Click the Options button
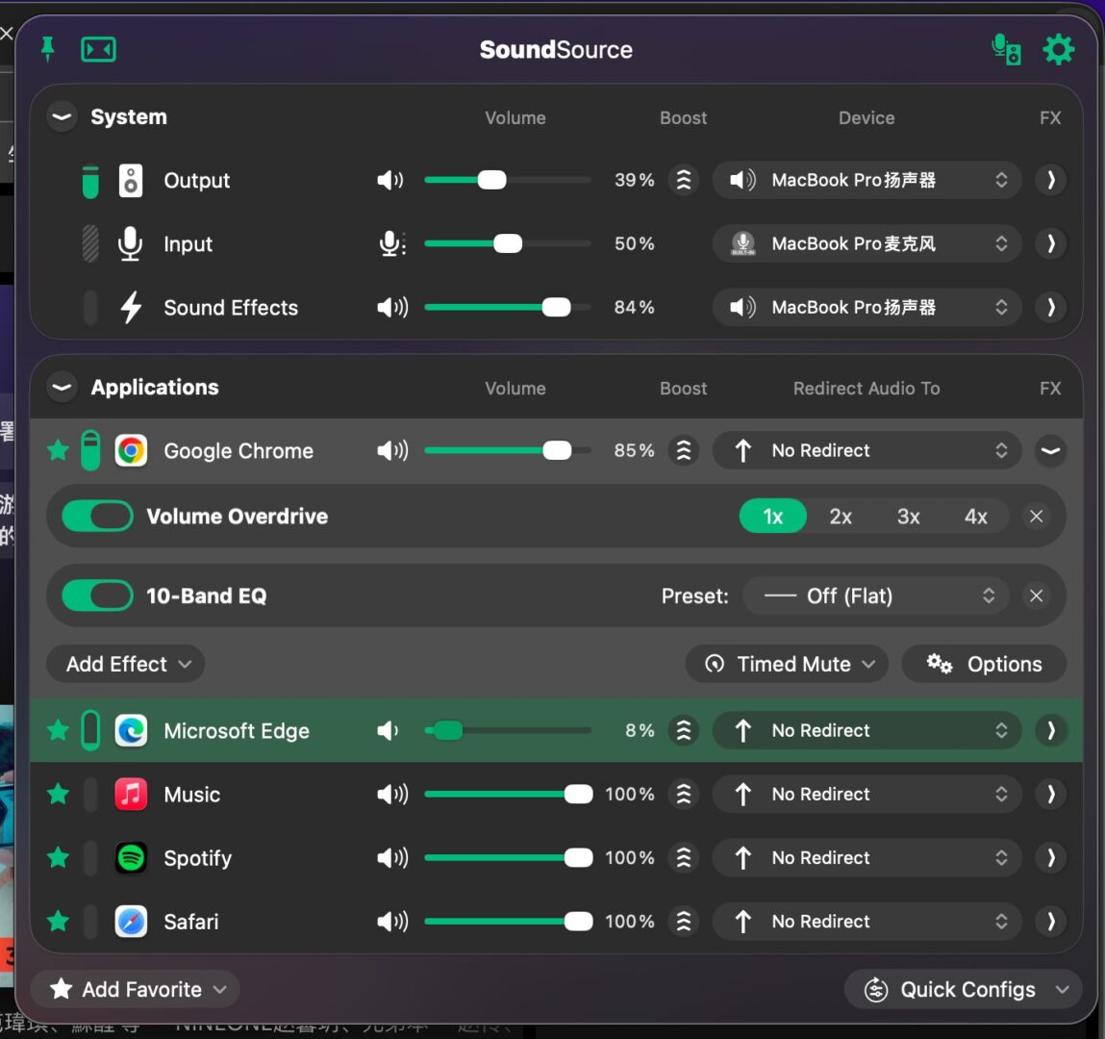The width and height of the screenshot is (1105, 1039). click(984, 665)
